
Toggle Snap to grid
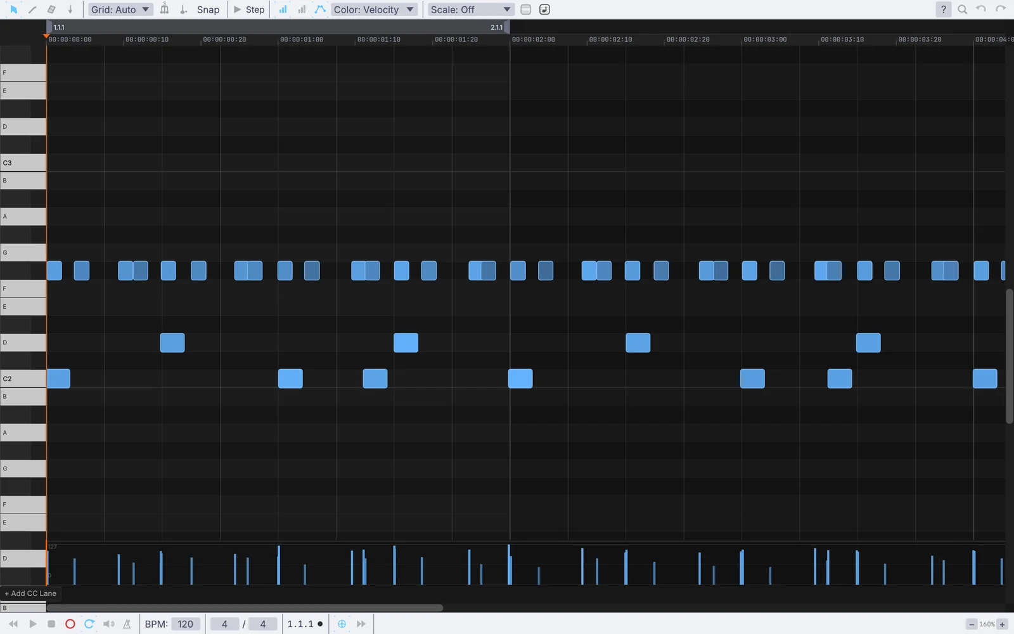pos(208,10)
